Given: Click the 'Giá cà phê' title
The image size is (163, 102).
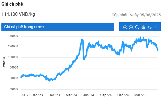Looking at the screenshot, I should click(x=12, y=4).
